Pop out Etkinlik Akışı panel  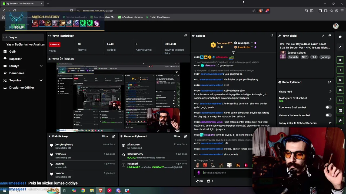tap(114, 136)
